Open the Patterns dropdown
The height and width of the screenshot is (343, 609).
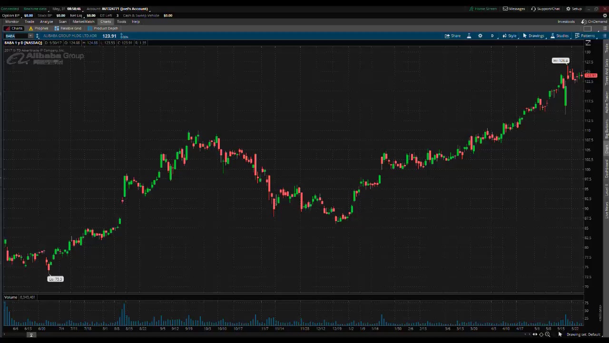[x=585, y=36]
